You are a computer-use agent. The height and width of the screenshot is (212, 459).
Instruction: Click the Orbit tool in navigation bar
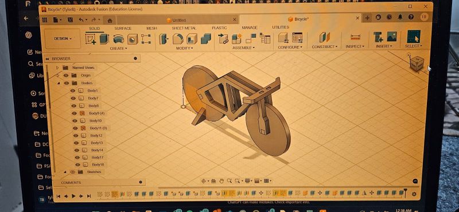[204, 181]
